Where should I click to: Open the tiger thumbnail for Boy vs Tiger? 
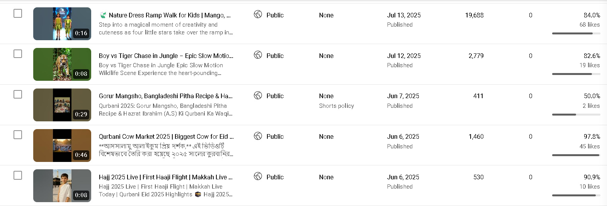pyautogui.click(x=62, y=64)
